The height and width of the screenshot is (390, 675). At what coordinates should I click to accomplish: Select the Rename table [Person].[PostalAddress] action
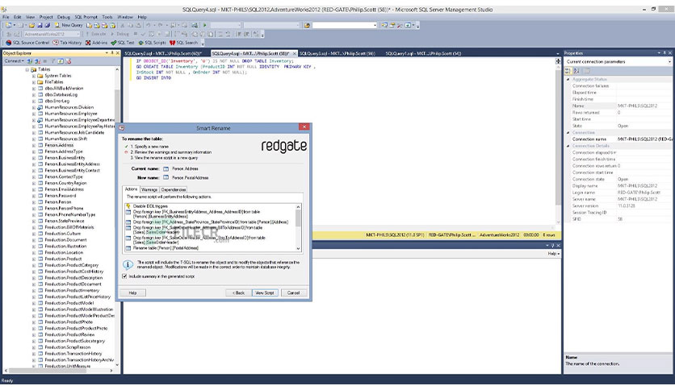pyautogui.click(x=166, y=248)
